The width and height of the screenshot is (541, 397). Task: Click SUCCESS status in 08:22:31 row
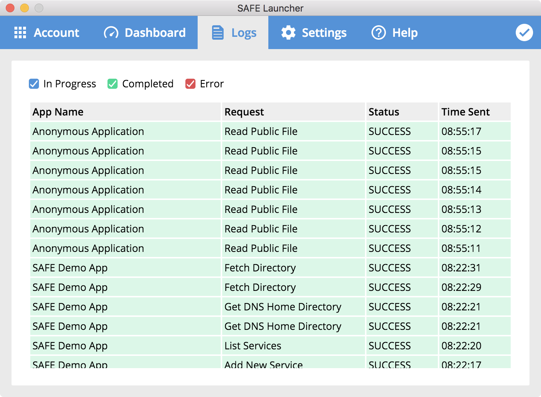(402, 268)
